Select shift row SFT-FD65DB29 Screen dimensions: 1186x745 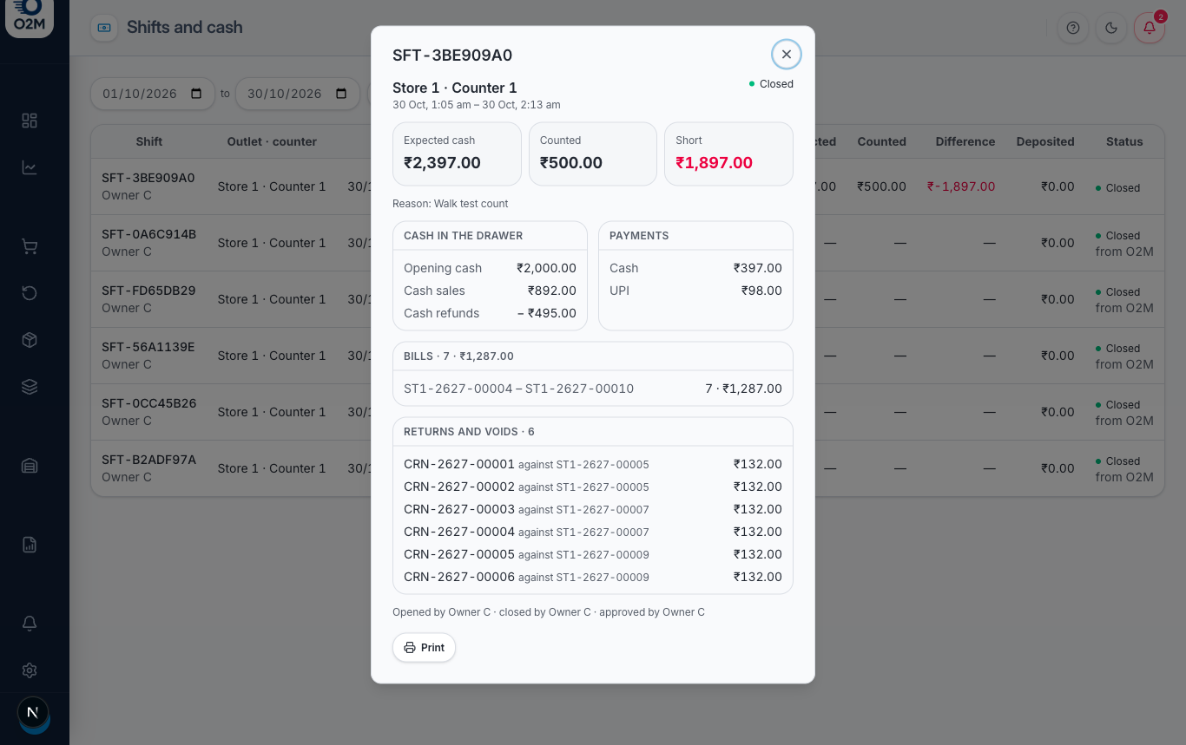point(627,299)
